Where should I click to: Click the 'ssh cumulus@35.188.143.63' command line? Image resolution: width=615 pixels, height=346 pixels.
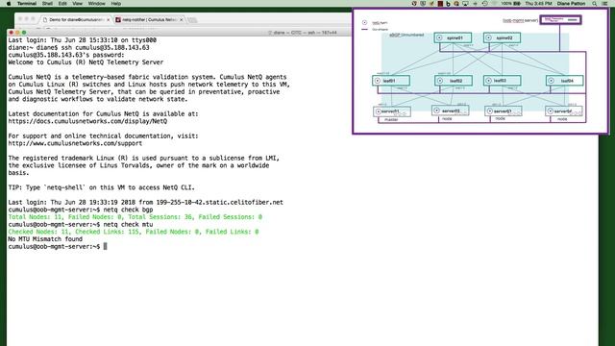pos(79,47)
